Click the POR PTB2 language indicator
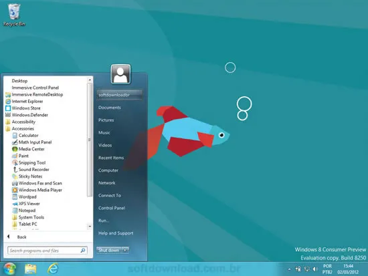The width and height of the screenshot is (368, 276). pyautogui.click(x=327, y=269)
